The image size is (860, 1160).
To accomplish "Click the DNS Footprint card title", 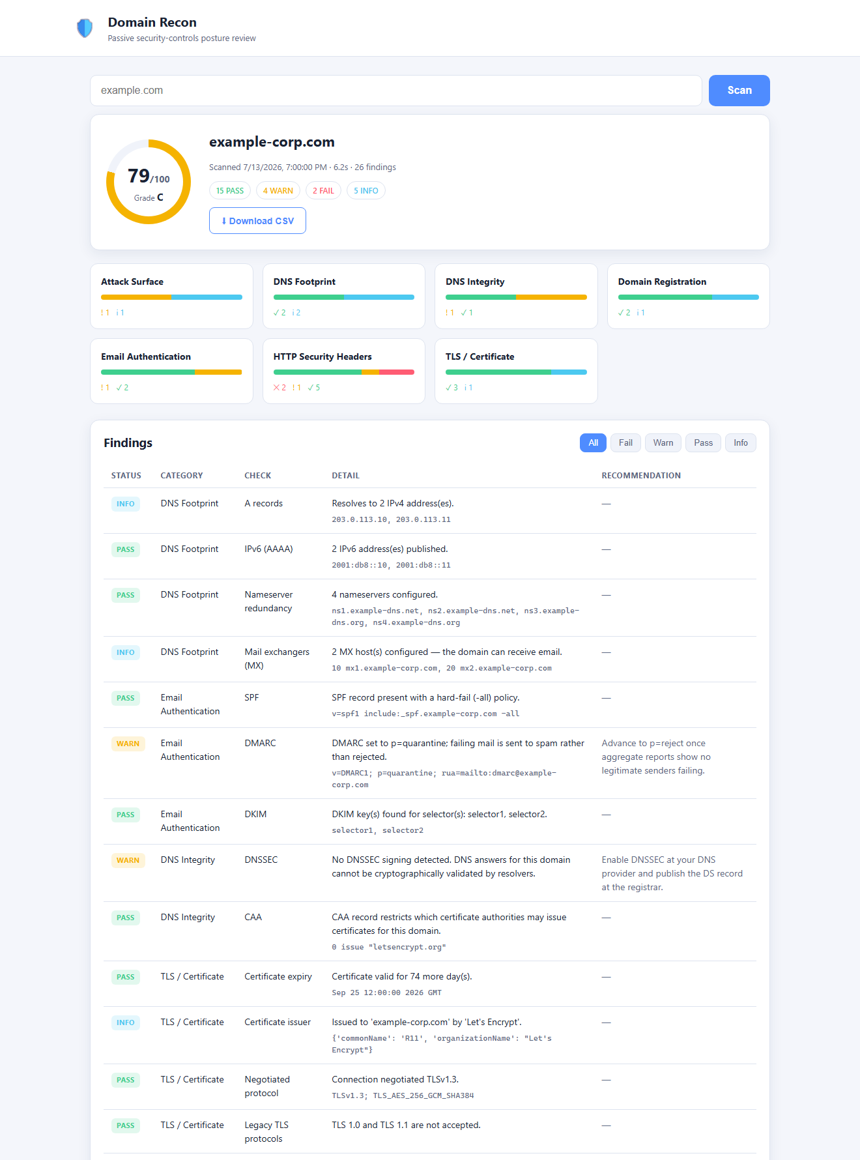I will pos(304,282).
